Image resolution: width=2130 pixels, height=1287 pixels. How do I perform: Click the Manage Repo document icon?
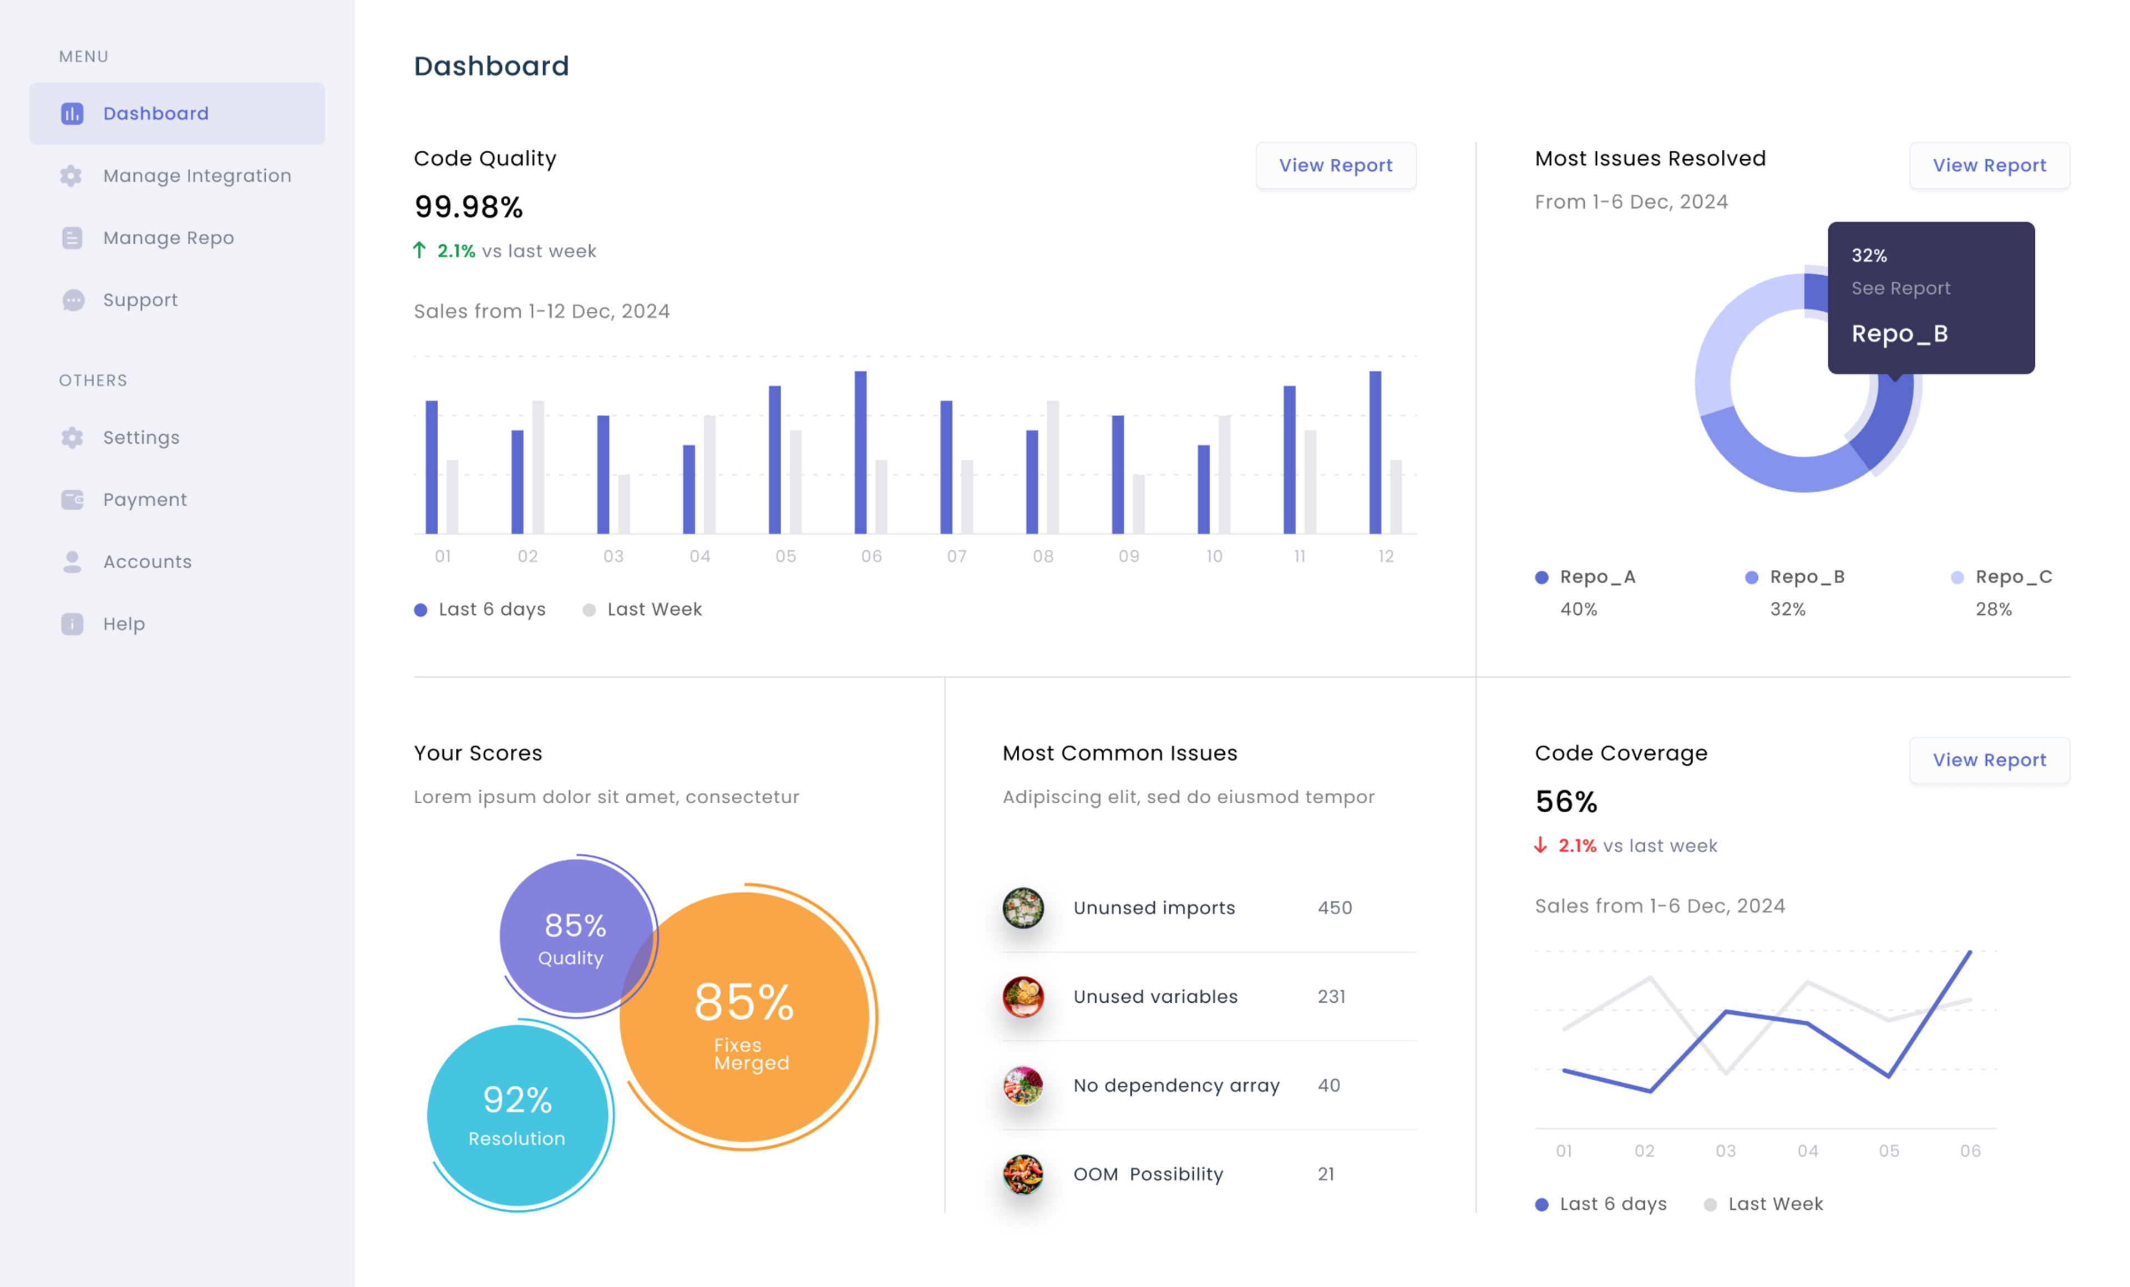(72, 237)
